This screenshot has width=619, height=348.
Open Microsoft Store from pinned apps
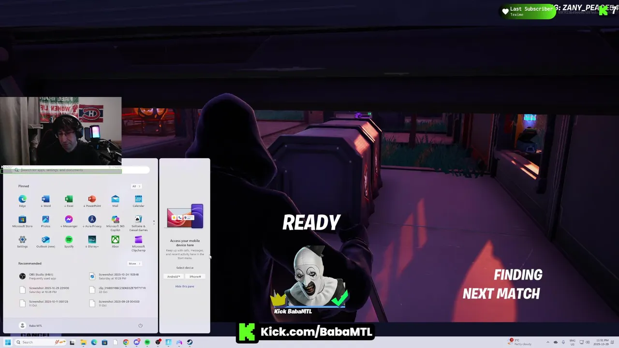click(22, 221)
